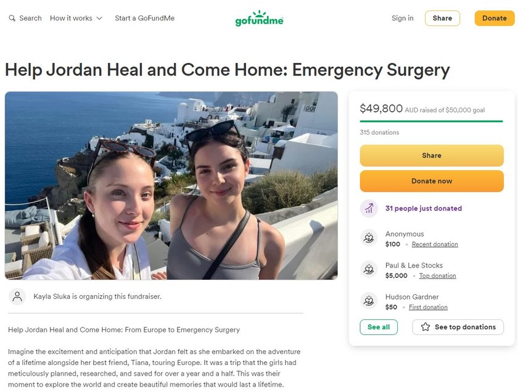Click the donor icon beside Hudson Gardner
Screen dimensions: 518x391
(369, 301)
